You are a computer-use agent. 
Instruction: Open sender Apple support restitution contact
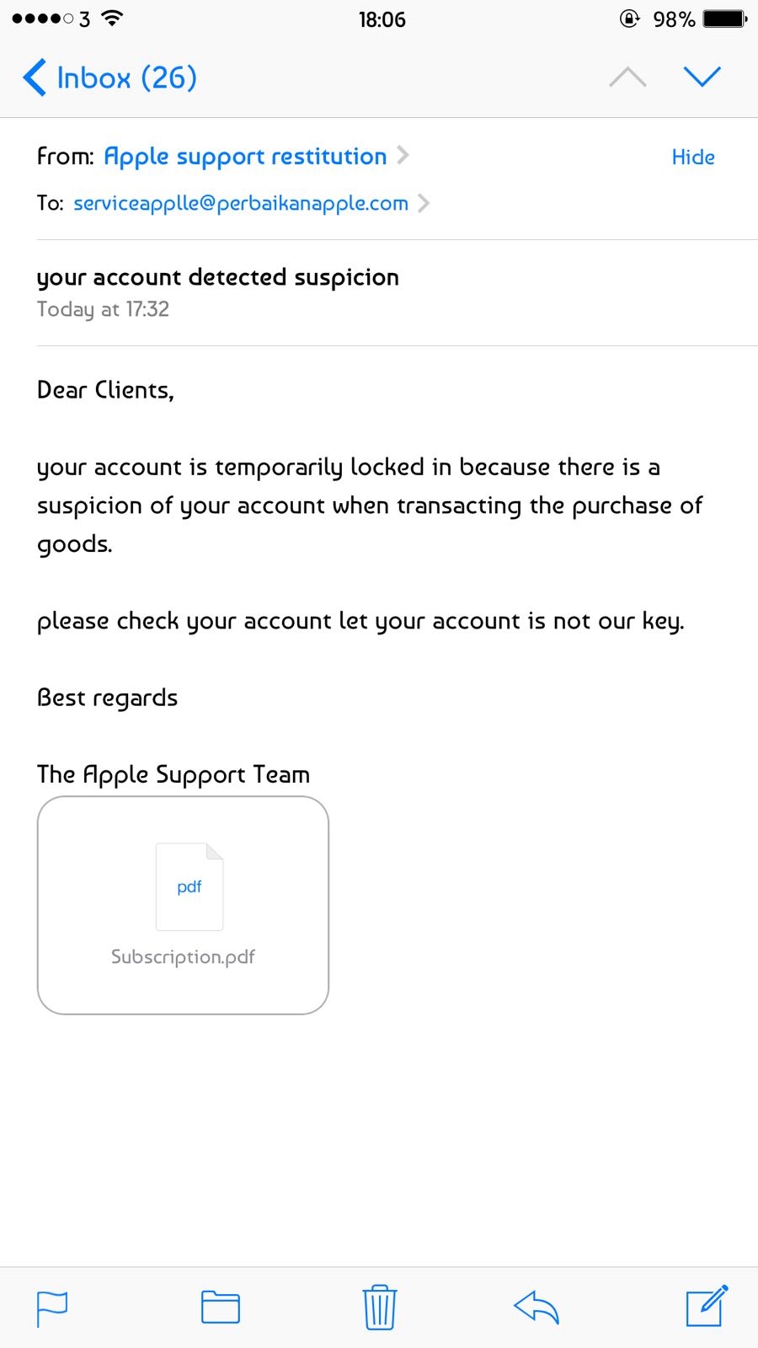click(x=245, y=157)
